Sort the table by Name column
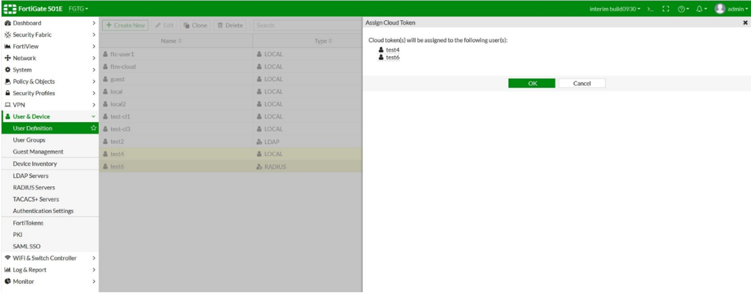 [x=171, y=41]
